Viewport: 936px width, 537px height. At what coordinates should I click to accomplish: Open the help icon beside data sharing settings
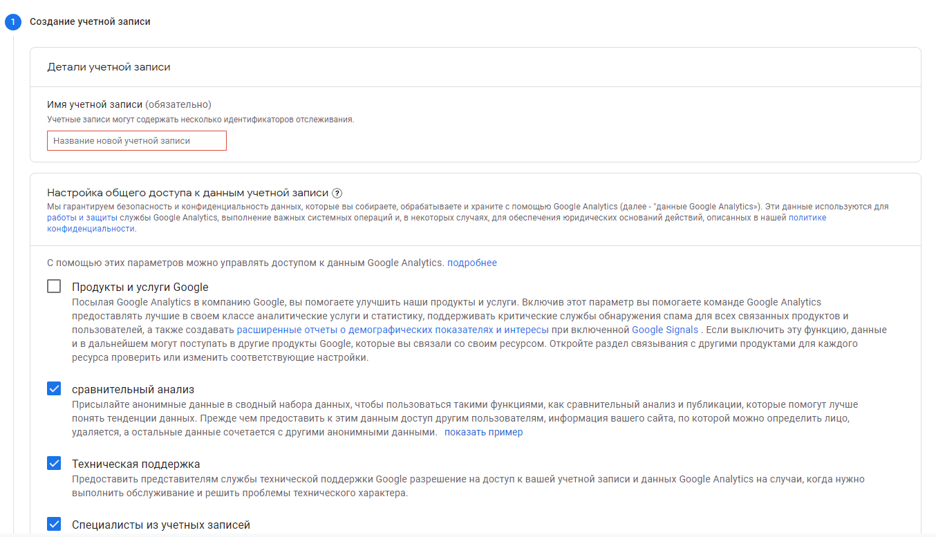point(337,194)
